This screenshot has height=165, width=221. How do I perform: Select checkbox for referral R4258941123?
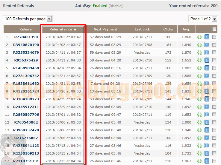[214, 146]
